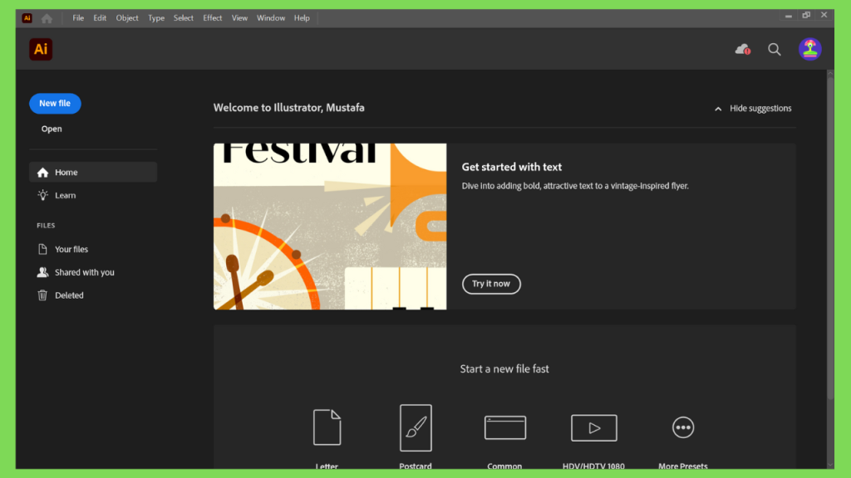Open the user profile avatar
This screenshot has height=478, width=851.
(x=809, y=49)
